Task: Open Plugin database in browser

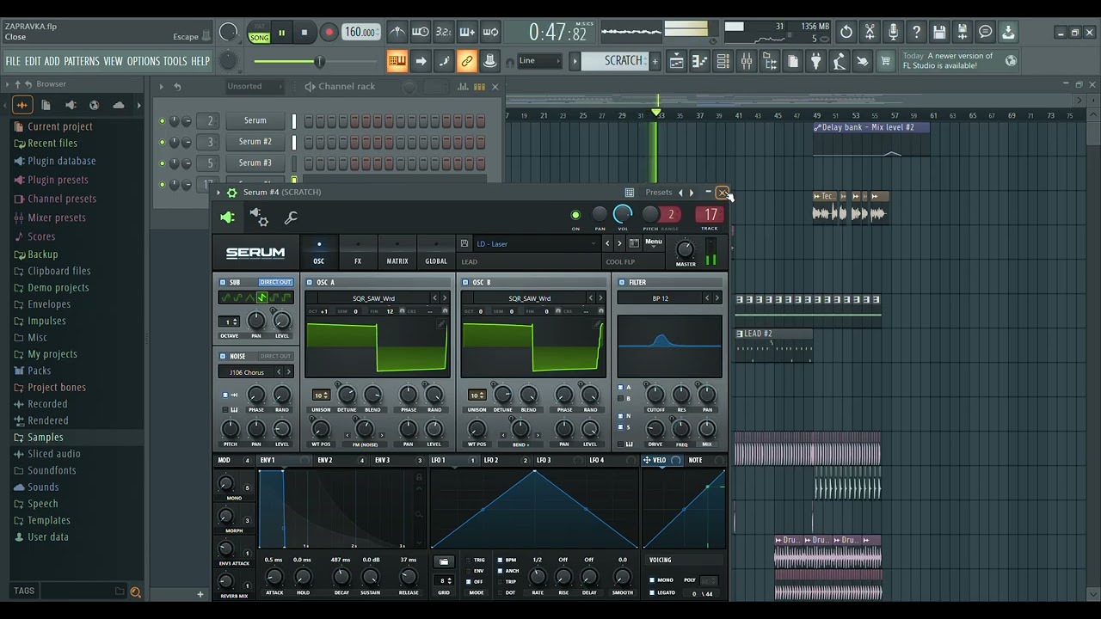Action: pos(62,161)
